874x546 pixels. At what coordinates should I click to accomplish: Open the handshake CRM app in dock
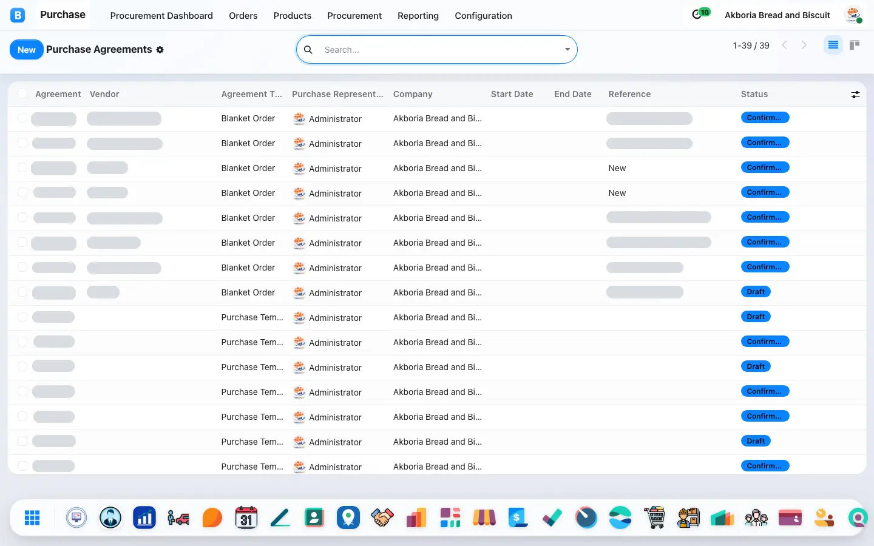382,517
